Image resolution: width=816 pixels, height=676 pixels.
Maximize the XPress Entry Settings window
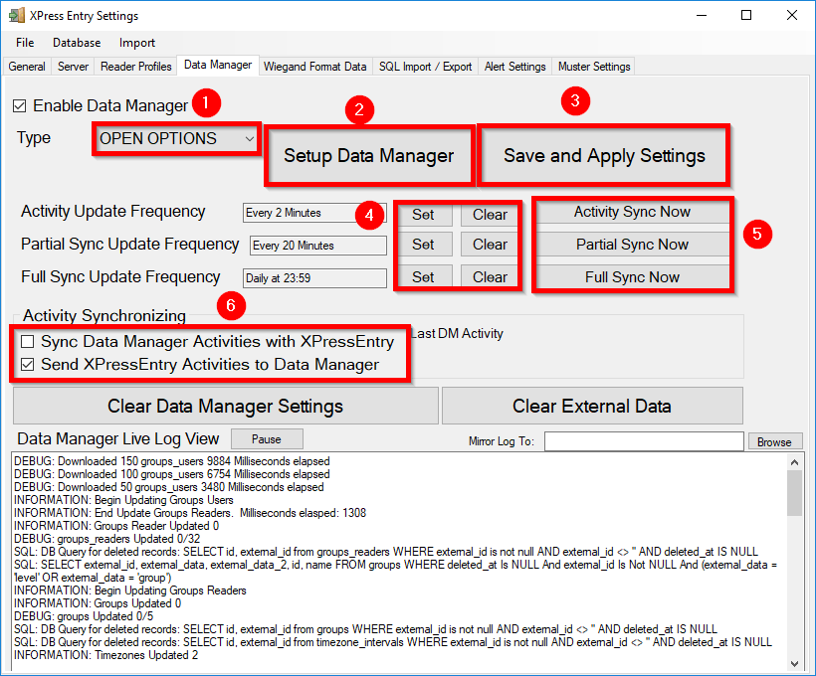(746, 16)
